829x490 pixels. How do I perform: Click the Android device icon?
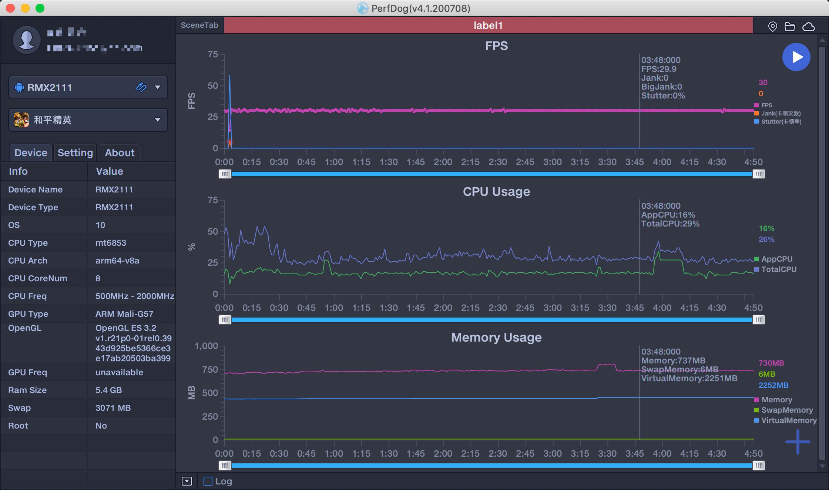19,88
